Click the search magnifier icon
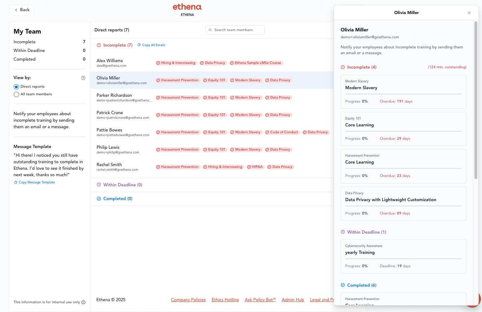Screen dimensions: 482x312 pyautogui.click(x=210, y=30)
